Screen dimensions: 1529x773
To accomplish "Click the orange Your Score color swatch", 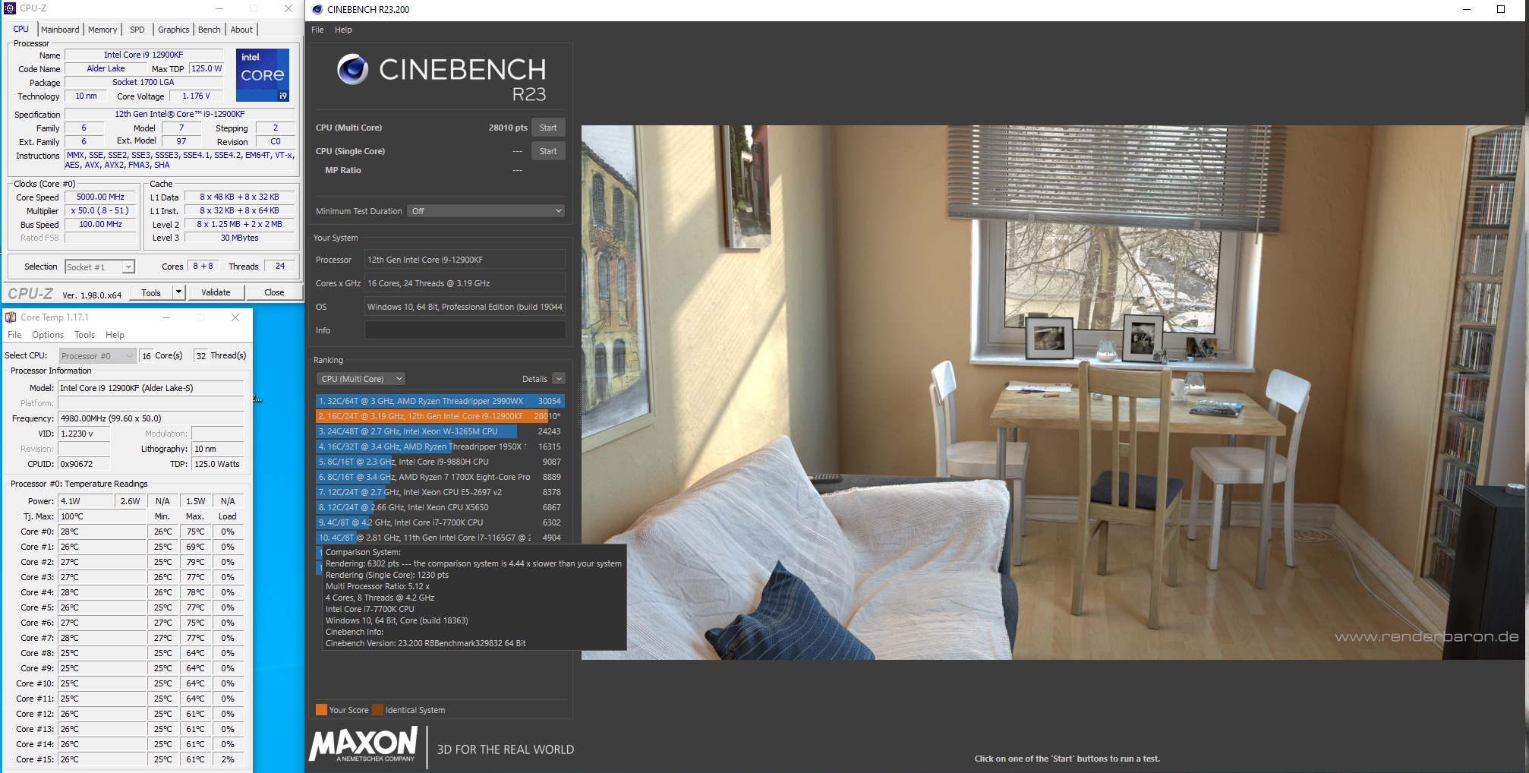I will 321,710.
